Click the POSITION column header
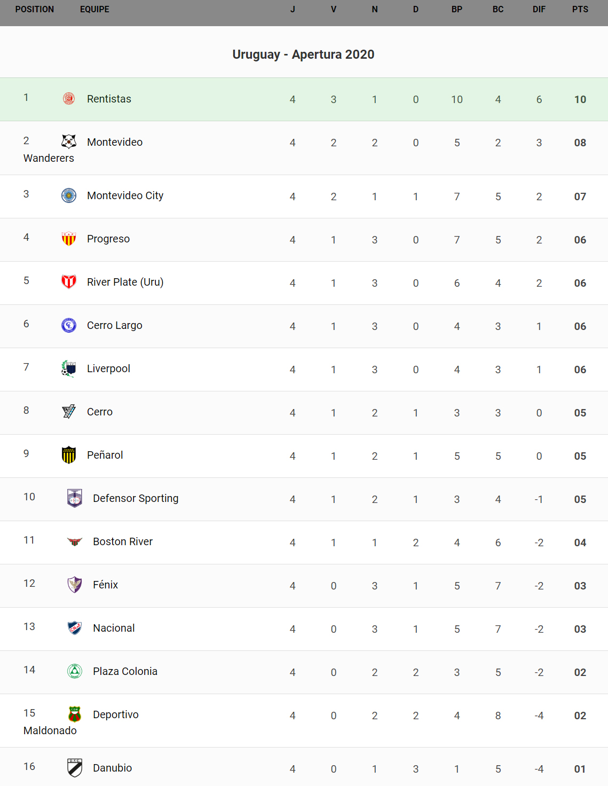The image size is (608, 786). 35,10
